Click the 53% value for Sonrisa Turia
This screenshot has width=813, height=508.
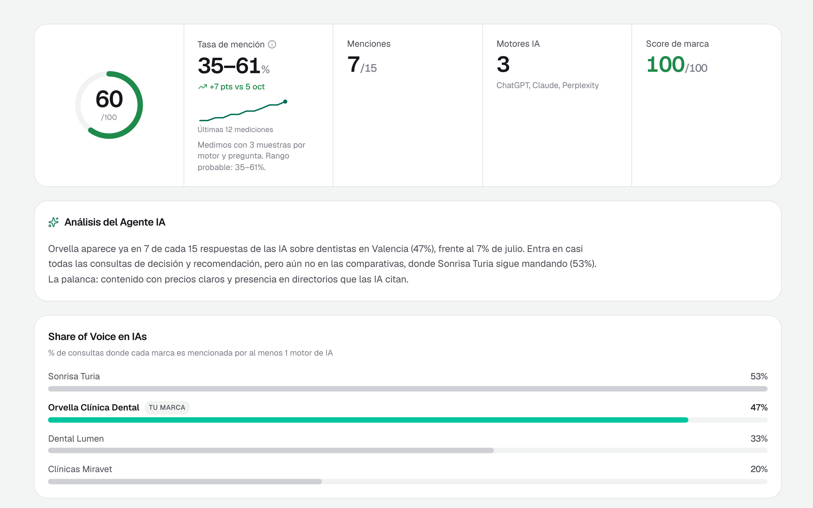[759, 376]
